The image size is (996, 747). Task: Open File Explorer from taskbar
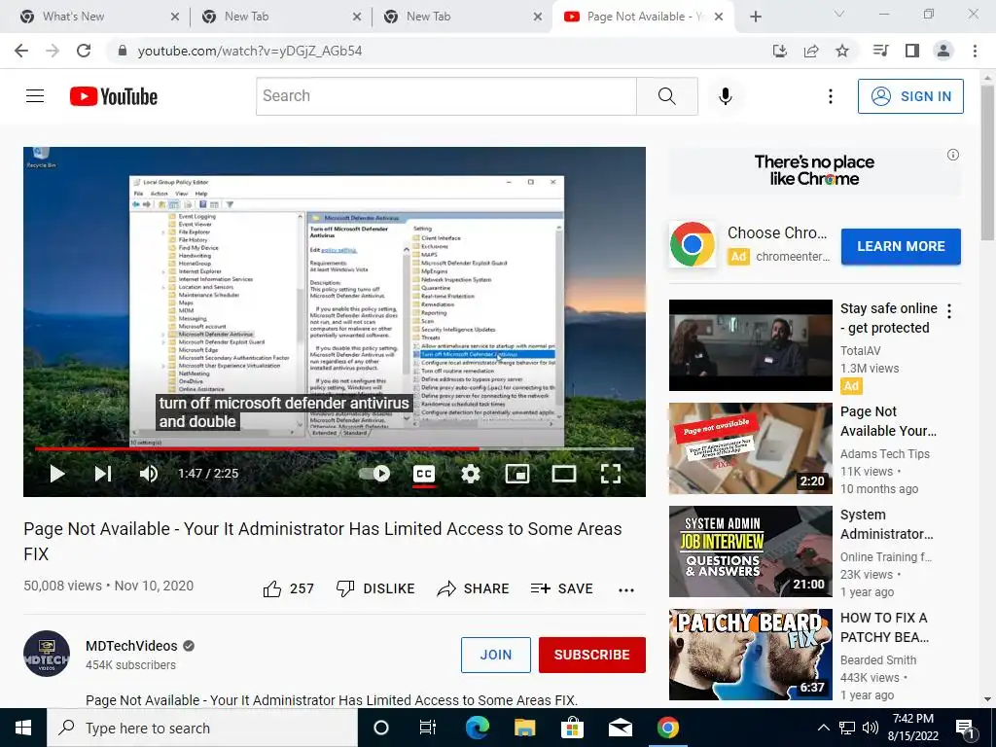(x=524, y=728)
